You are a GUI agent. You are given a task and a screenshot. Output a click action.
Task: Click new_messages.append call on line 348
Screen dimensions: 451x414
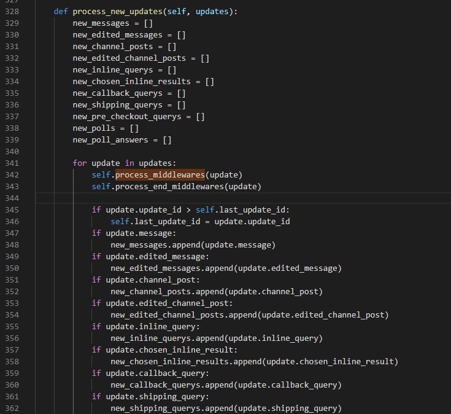coord(193,245)
